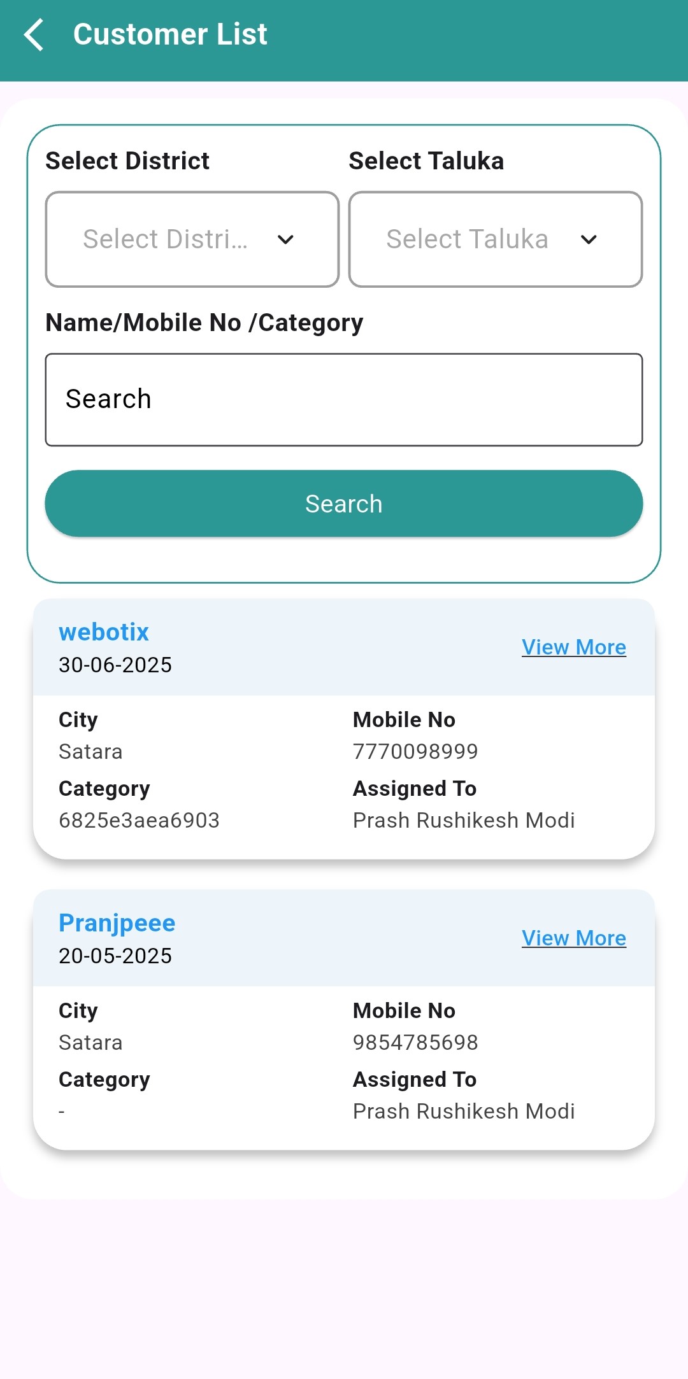Open View More for webotix
This screenshot has width=688, height=1379.
tap(573, 647)
